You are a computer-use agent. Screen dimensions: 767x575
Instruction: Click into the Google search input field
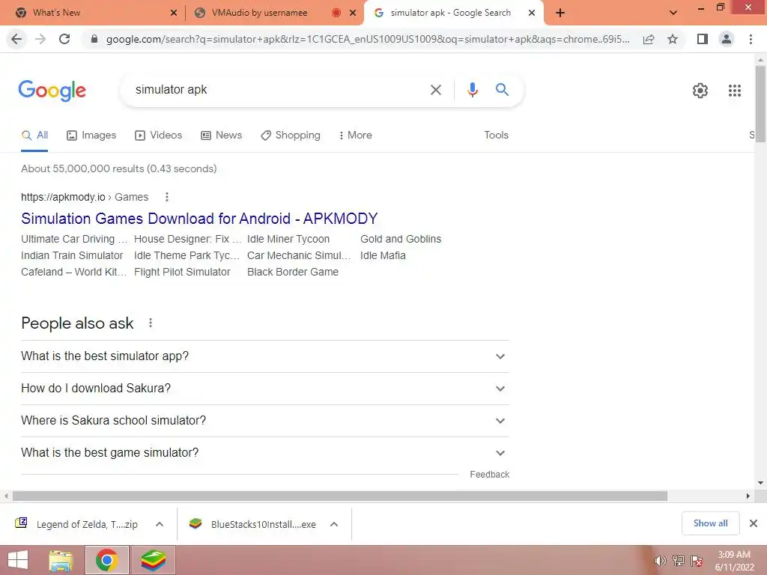click(279, 90)
